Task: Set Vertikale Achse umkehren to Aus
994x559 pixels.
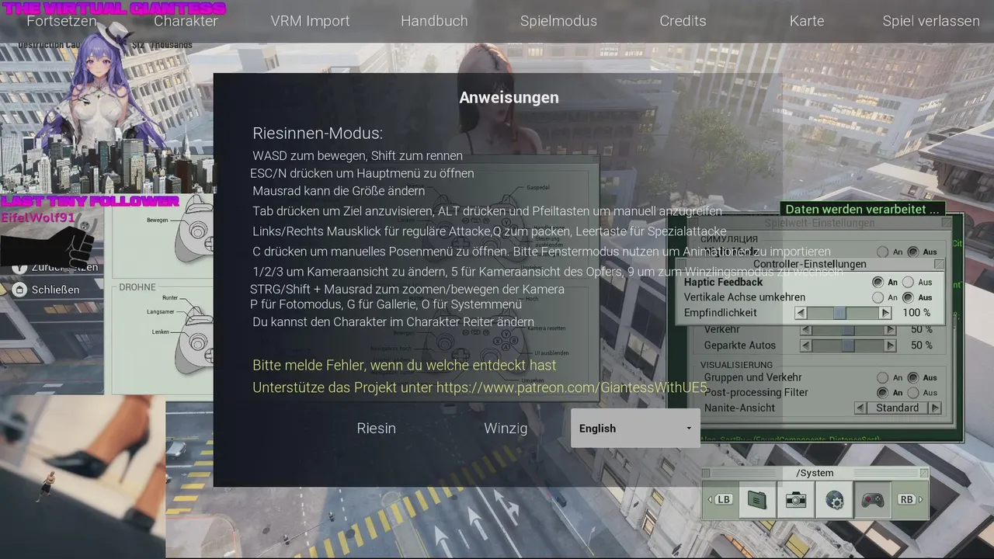Action: [x=908, y=297]
